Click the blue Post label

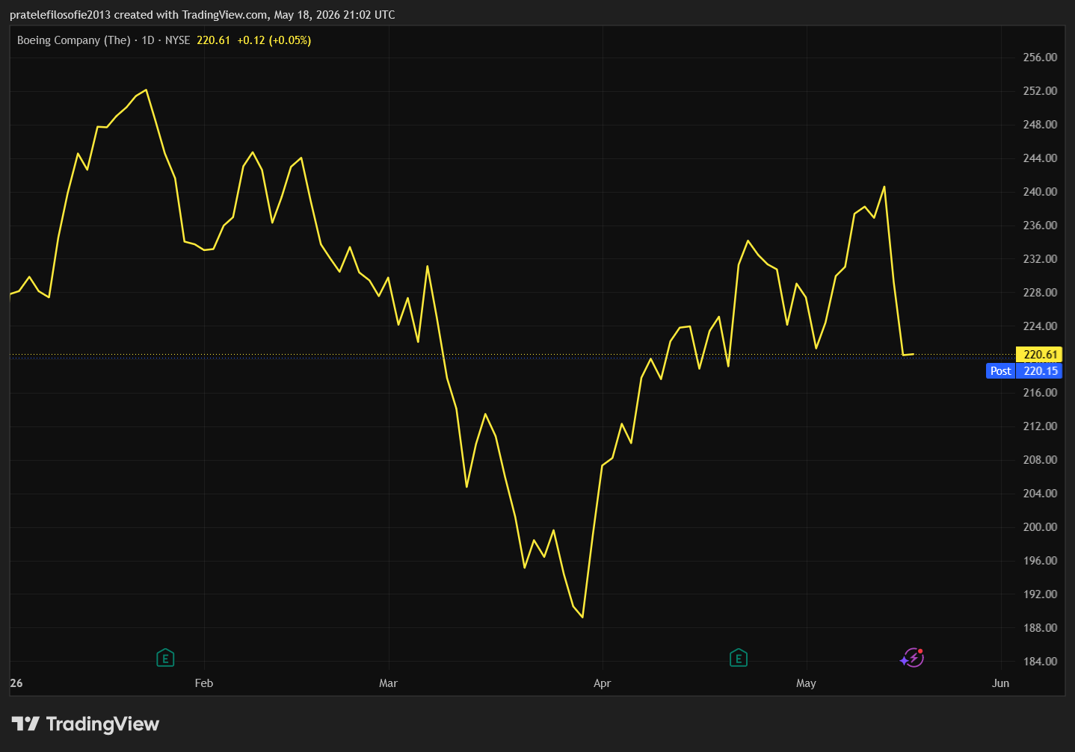pyautogui.click(x=1001, y=371)
